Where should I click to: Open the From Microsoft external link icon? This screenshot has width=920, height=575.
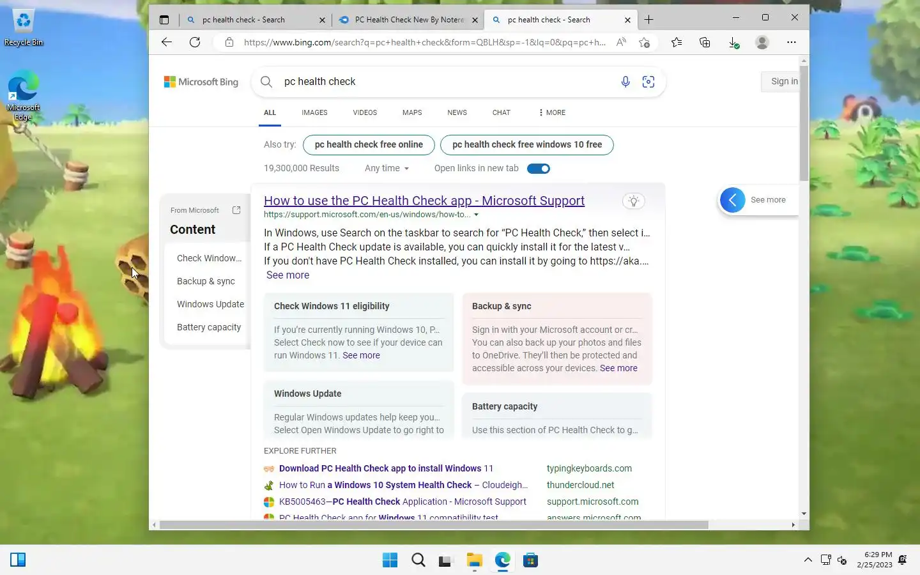[x=236, y=210]
